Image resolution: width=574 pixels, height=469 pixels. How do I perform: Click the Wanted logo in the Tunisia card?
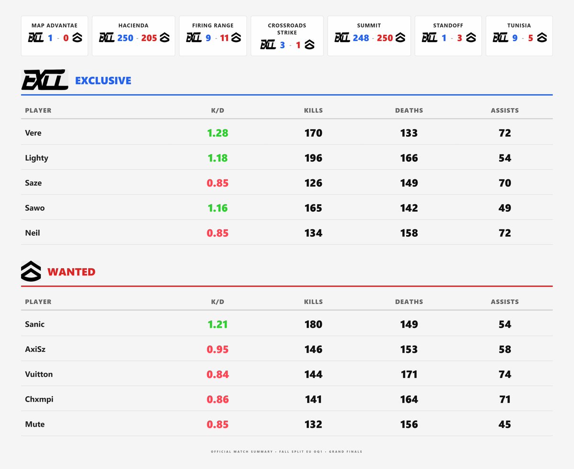(541, 38)
